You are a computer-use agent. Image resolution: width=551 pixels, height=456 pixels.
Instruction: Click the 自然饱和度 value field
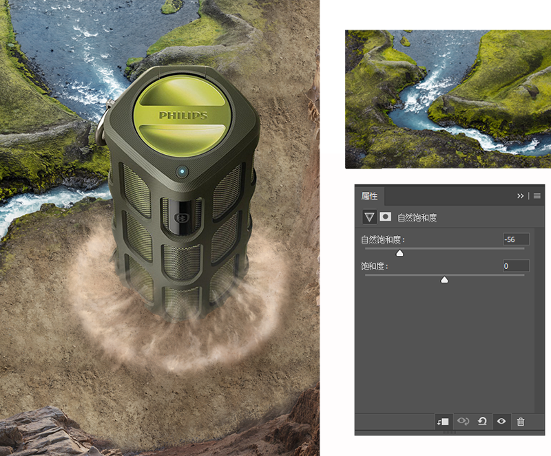pyautogui.click(x=516, y=239)
